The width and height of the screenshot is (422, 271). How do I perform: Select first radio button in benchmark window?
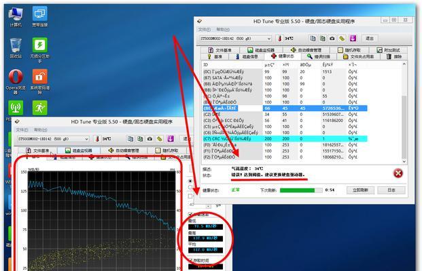coord(190,181)
